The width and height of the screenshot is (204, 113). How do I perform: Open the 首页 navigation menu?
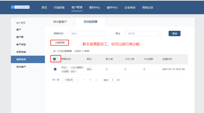click(x=44, y=7)
